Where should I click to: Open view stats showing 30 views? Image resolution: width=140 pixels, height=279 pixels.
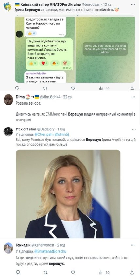tap(104, 272)
